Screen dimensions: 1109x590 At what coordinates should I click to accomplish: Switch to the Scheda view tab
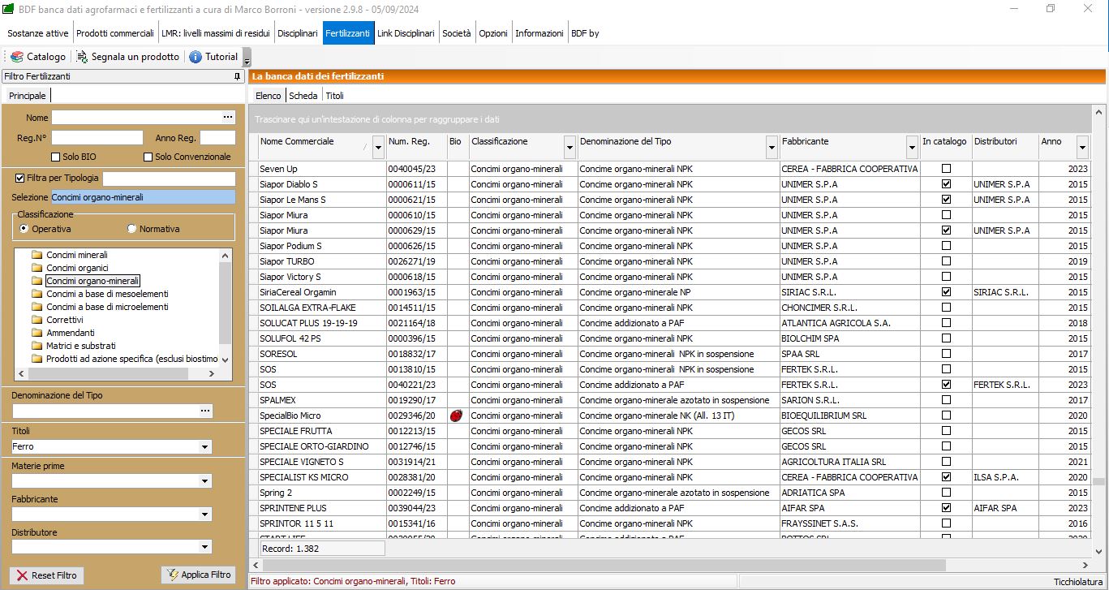click(x=303, y=96)
